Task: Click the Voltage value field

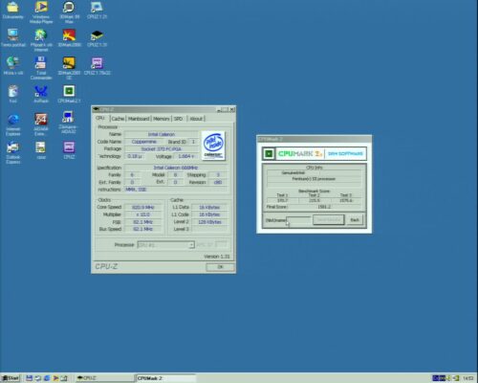Action: tap(186, 156)
